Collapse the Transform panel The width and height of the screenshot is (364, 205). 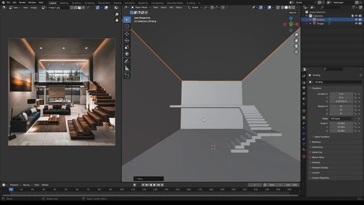click(316, 88)
